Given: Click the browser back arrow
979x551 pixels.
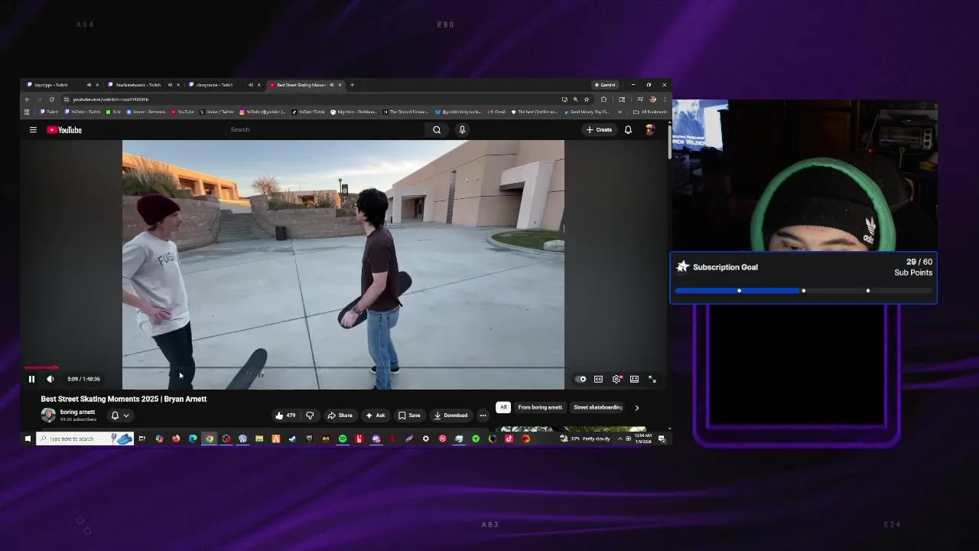Looking at the screenshot, I should 28,99.
